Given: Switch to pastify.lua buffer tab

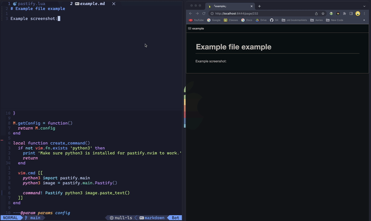Looking at the screenshot, I should [29, 4].
